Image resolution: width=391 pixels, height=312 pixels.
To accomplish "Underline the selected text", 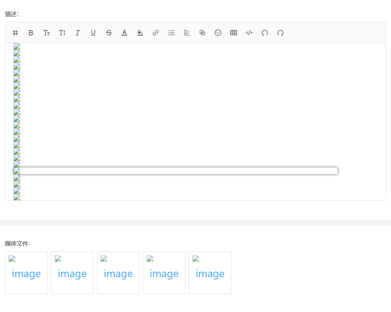I will pyautogui.click(x=93, y=33).
